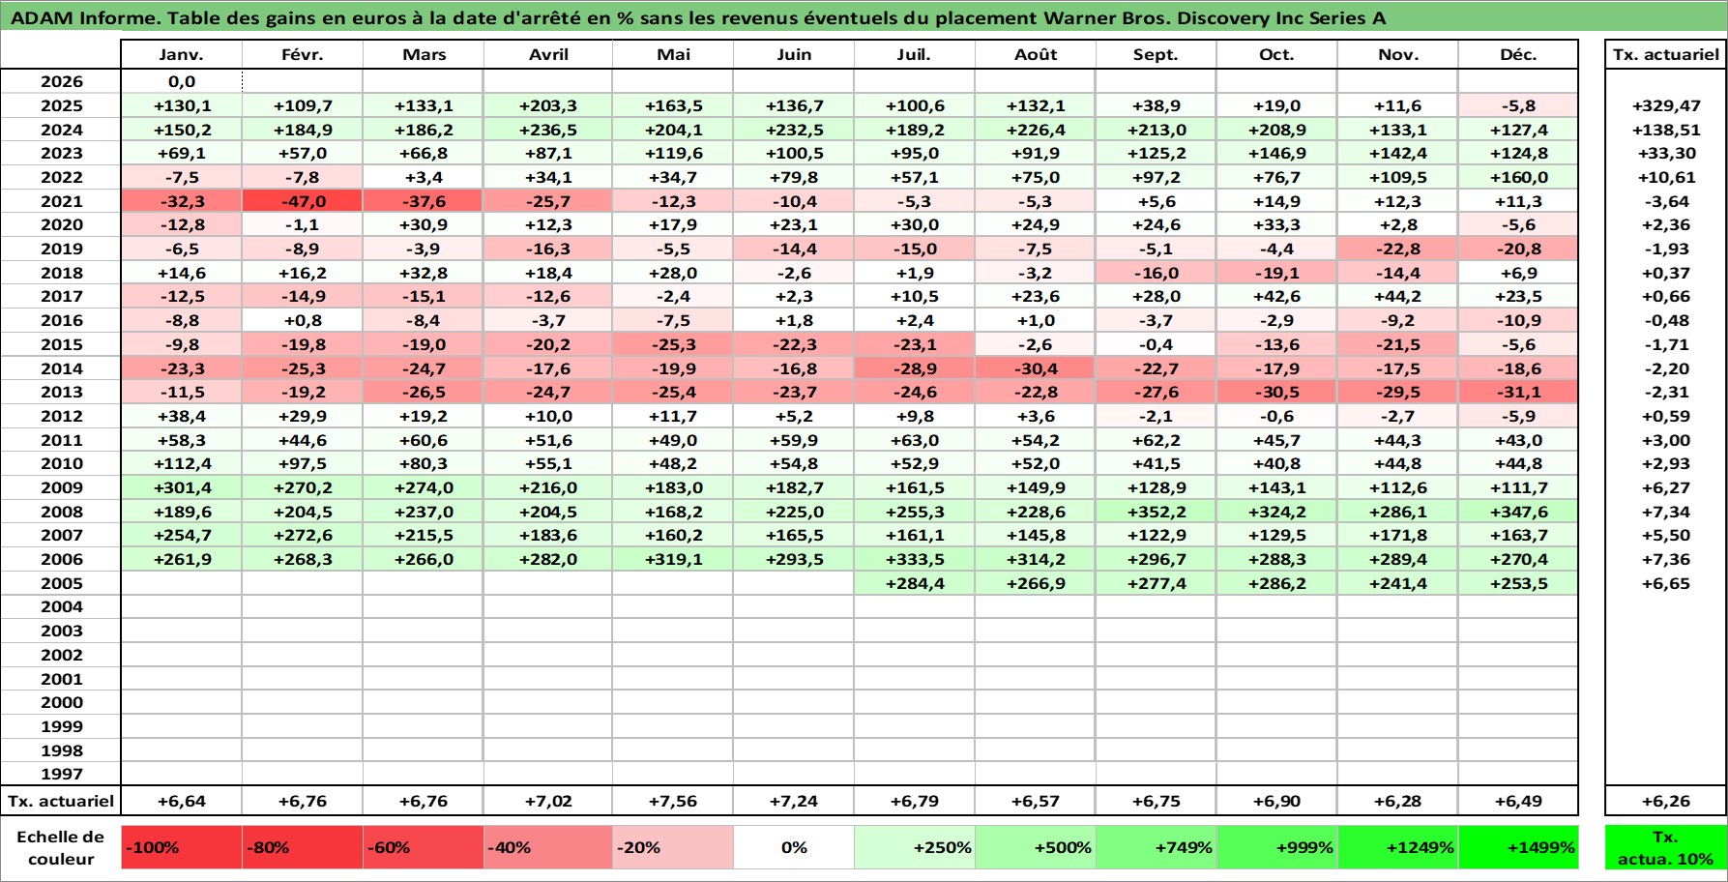
Task: Click the 'Tx. actua. 10%' green swatch
Action: [x=1665, y=847]
